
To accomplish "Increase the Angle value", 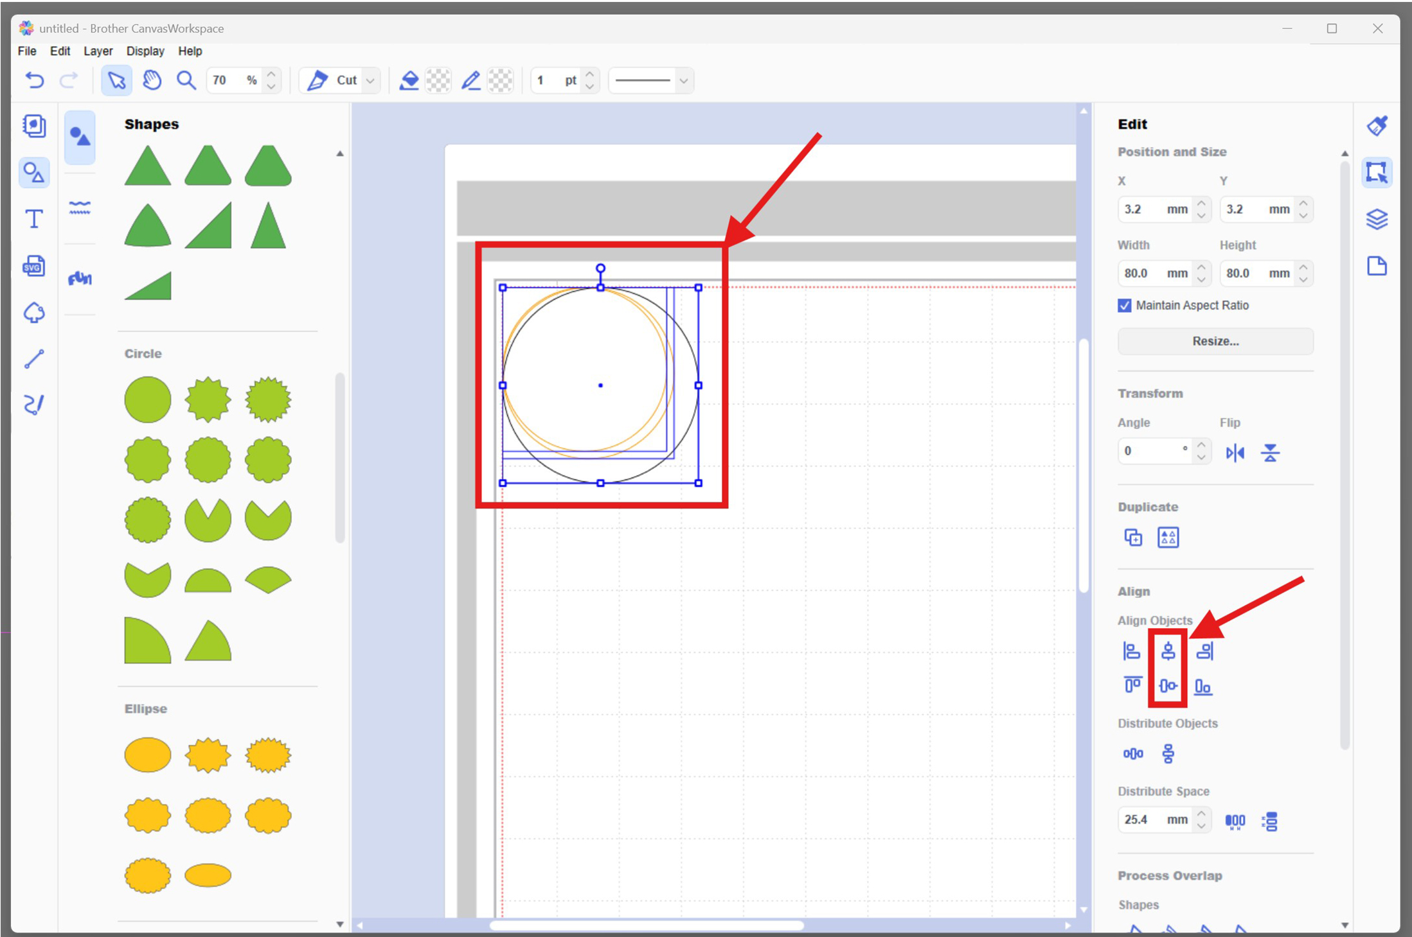I will pos(1201,444).
